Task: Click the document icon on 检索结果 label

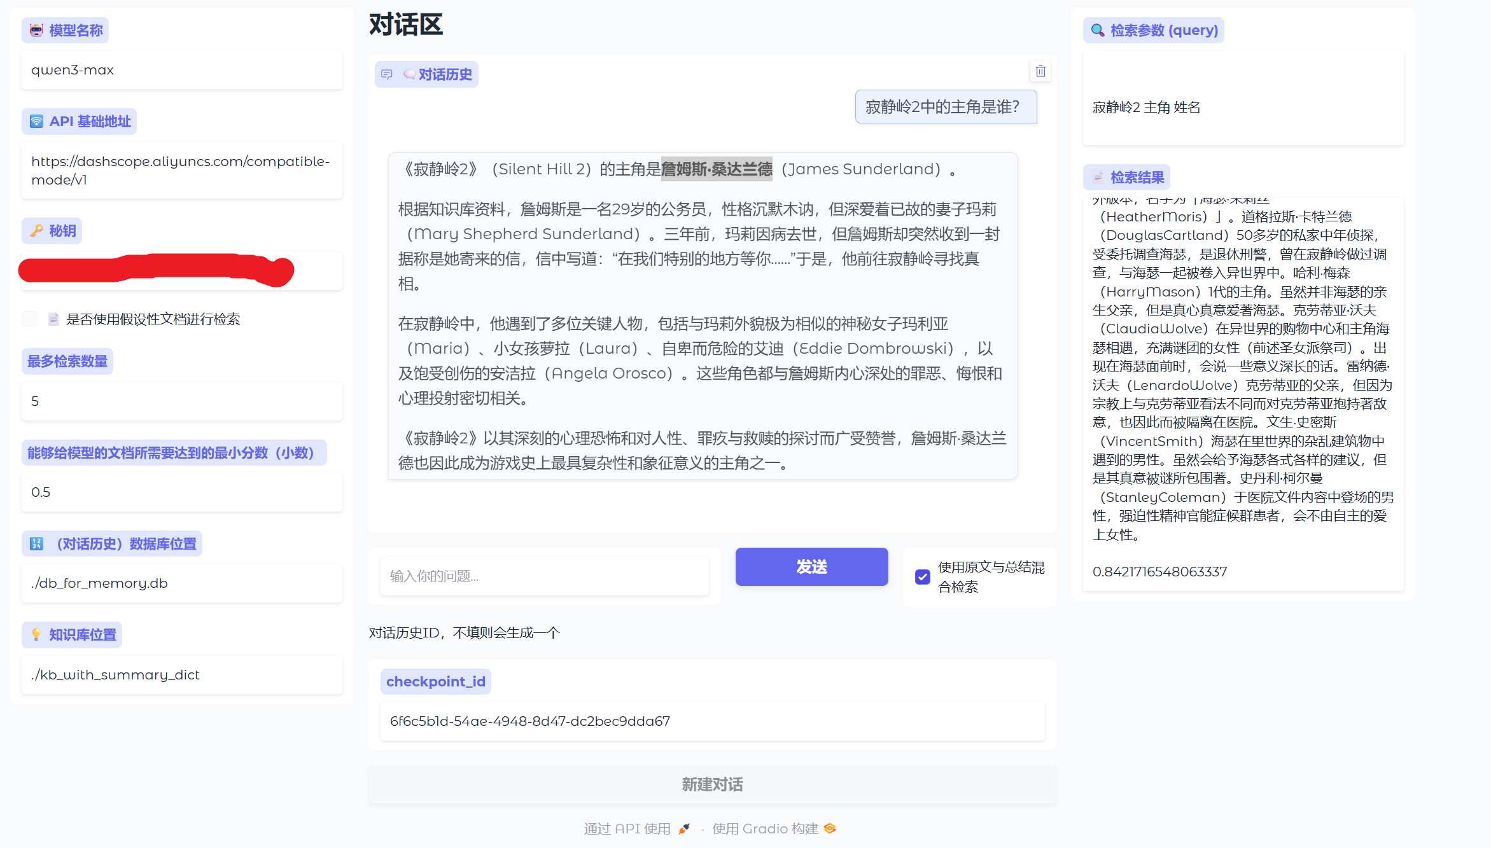Action: tap(1096, 177)
